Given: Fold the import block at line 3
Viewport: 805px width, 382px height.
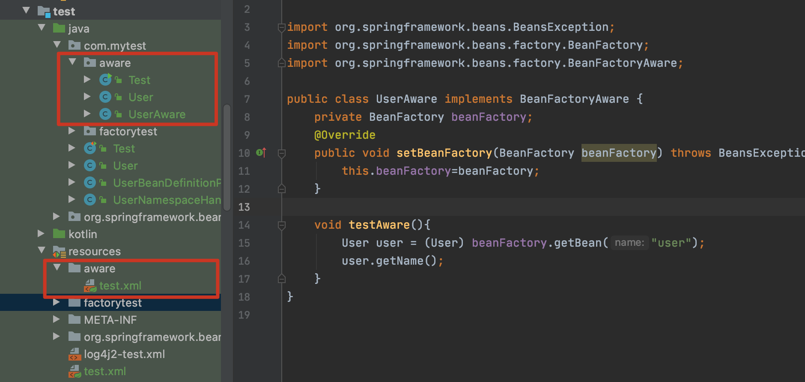Looking at the screenshot, I should coord(282,28).
